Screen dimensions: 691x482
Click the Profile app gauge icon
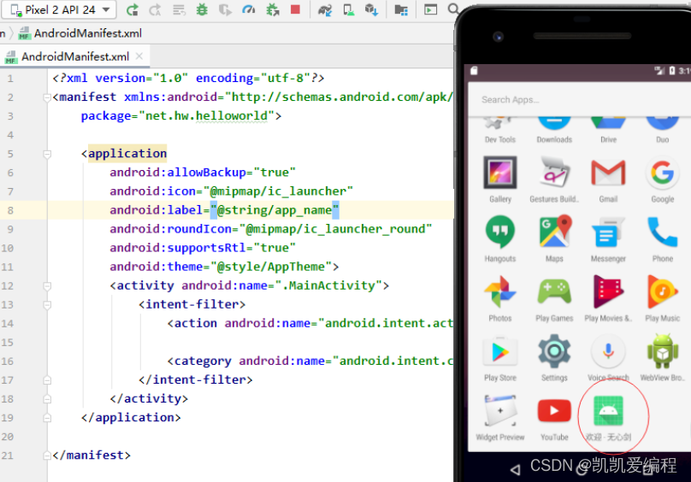(x=249, y=9)
